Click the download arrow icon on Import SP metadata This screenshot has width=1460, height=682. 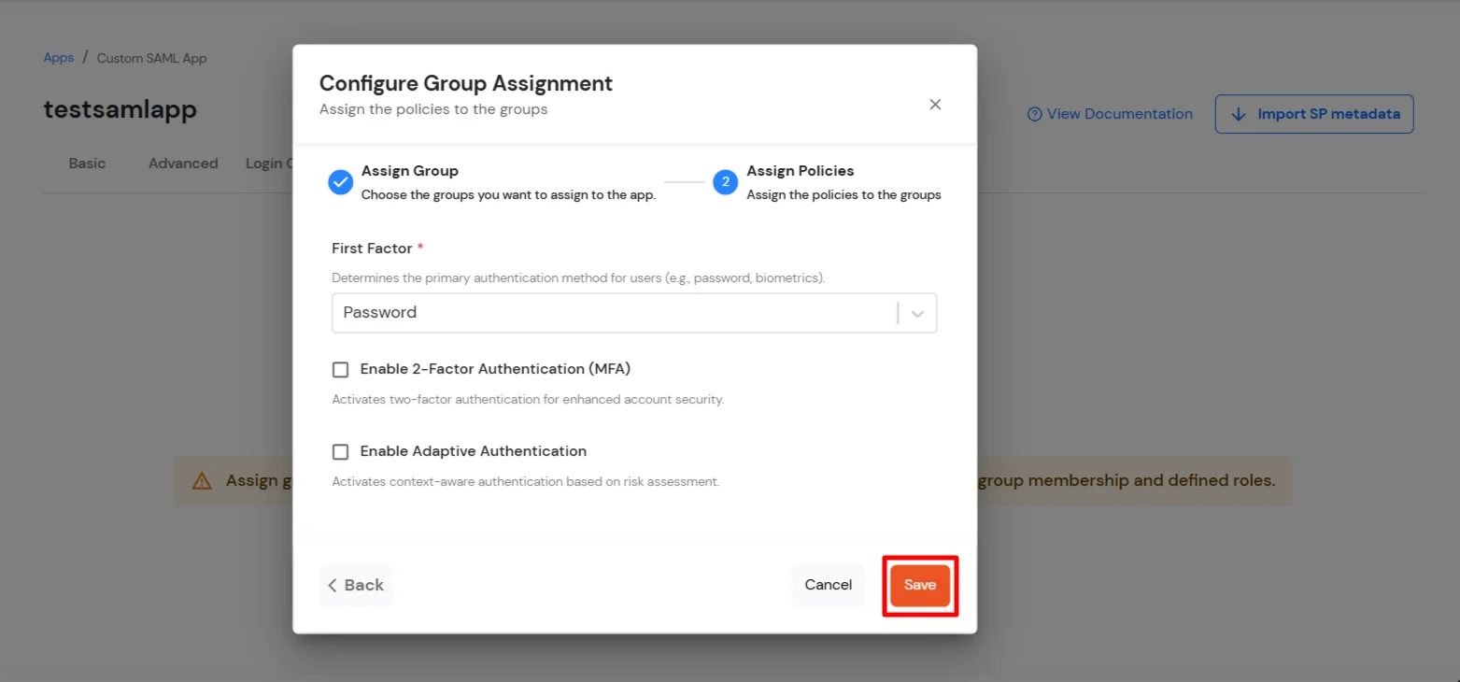coord(1238,113)
